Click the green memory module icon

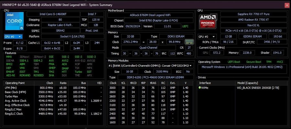click(x=189, y=42)
